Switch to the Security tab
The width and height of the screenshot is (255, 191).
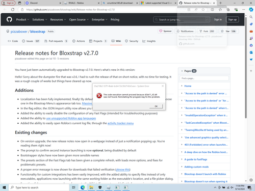coord(132,41)
